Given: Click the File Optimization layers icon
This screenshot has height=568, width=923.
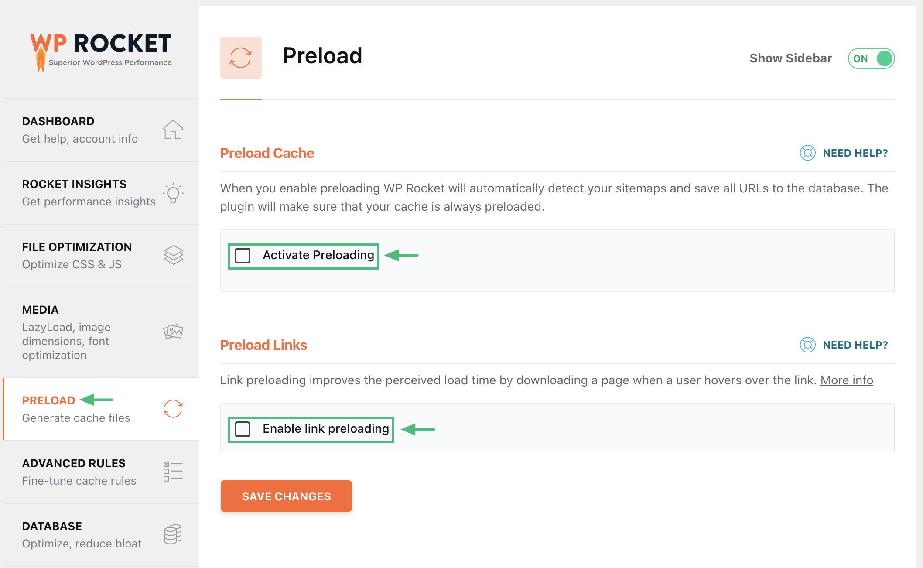Looking at the screenshot, I should coord(173,255).
